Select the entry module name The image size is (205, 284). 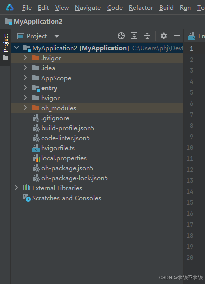tap(49, 88)
